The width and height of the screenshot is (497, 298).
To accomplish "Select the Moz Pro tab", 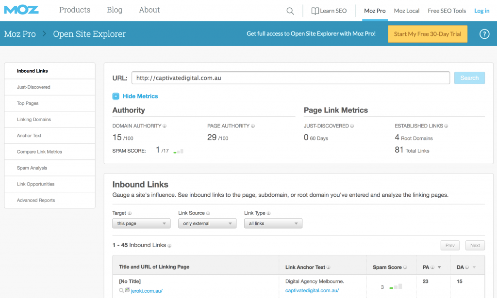I will point(375,11).
